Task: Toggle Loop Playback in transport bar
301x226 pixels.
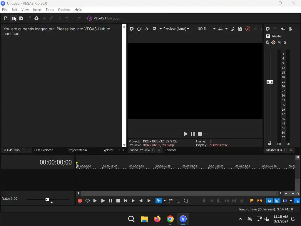Action: coord(88,201)
